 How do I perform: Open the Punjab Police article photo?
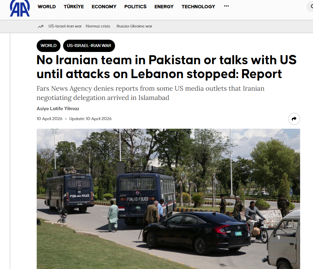pos(168,199)
